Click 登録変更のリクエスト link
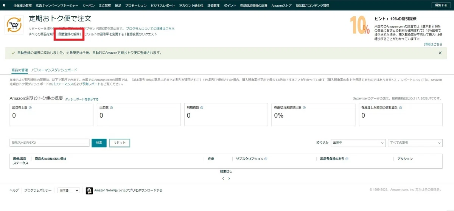The height and width of the screenshot is (211, 454). click(142, 34)
